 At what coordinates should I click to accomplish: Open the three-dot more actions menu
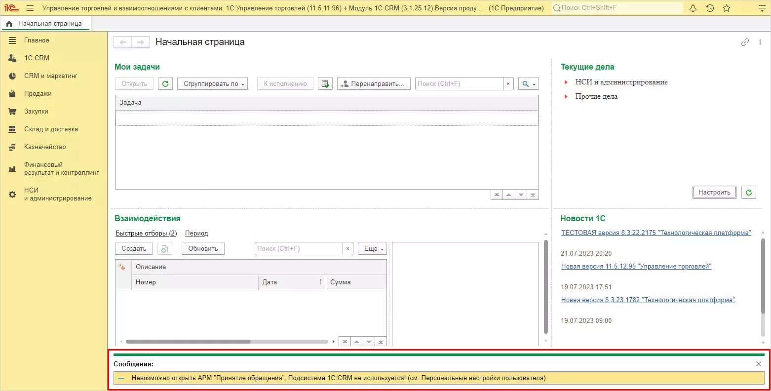(760, 42)
